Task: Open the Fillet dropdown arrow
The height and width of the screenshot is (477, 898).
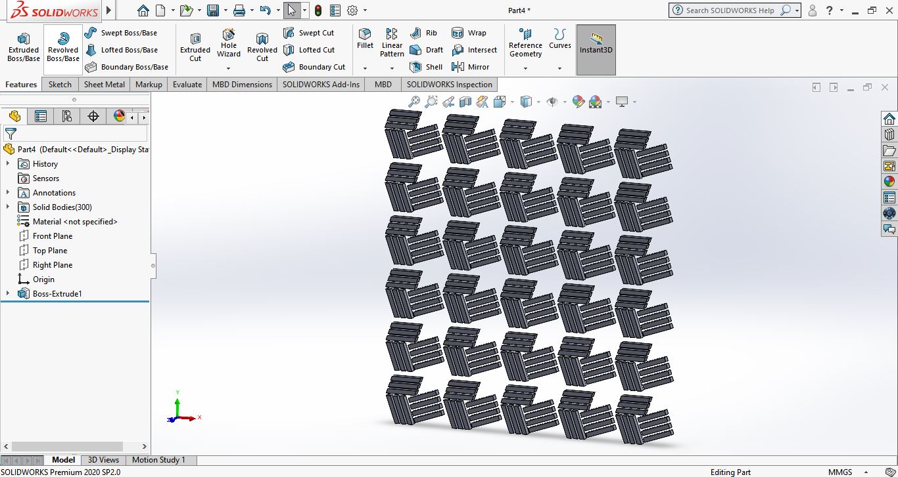Action: [x=365, y=68]
